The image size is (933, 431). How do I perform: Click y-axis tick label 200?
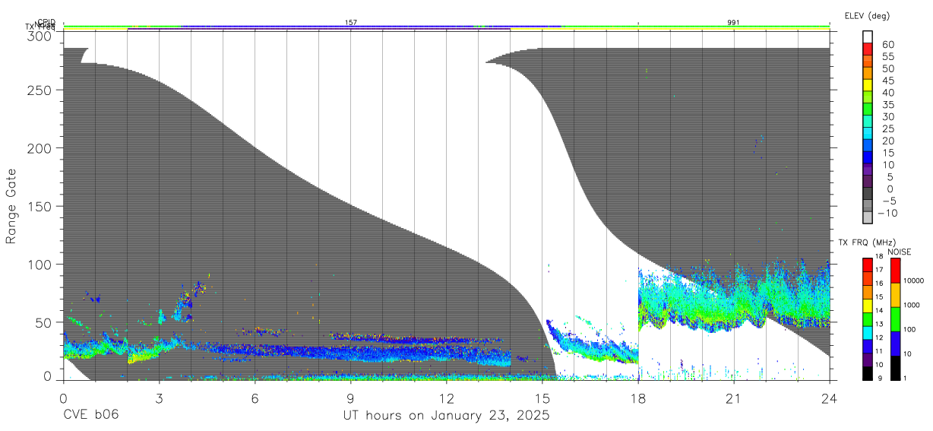pyautogui.click(x=41, y=147)
